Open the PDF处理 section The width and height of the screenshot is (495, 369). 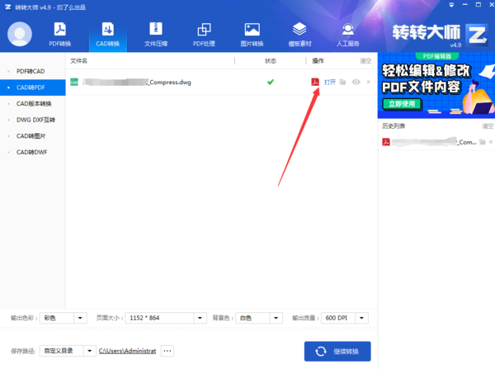coord(204,34)
